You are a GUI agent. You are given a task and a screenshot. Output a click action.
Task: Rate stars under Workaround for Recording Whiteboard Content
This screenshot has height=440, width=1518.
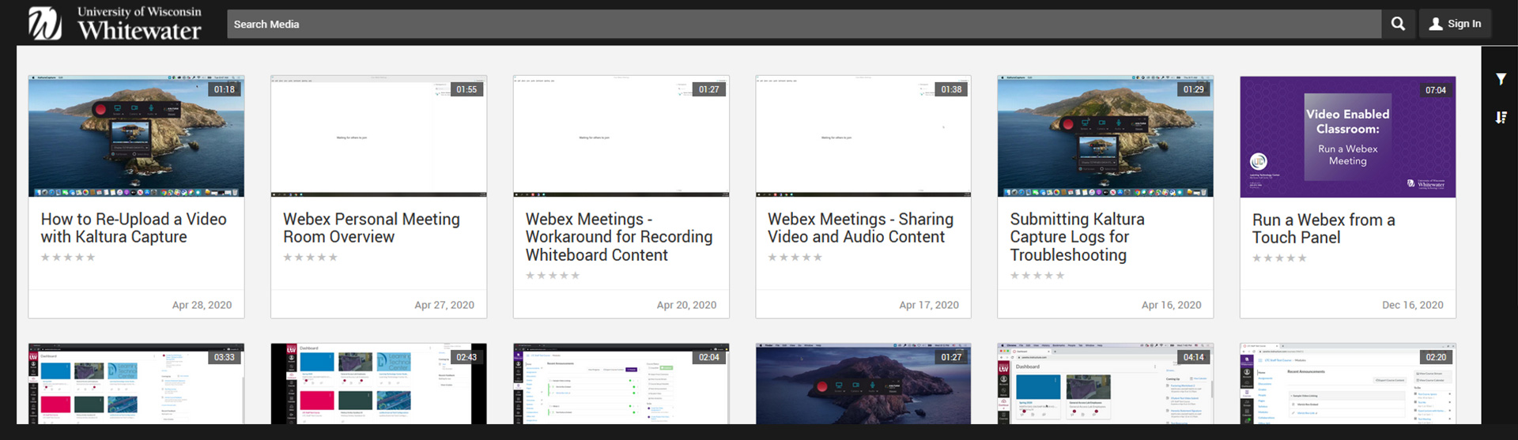point(553,275)
